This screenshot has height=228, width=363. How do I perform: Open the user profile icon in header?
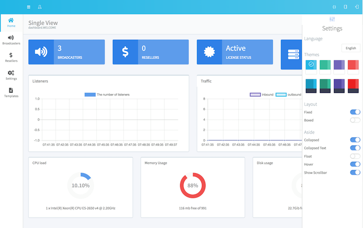[39, 7]
